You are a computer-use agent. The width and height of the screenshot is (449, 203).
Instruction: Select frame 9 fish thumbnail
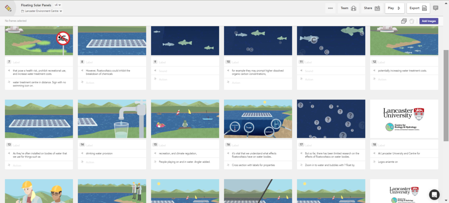click(x=185, y=41)
